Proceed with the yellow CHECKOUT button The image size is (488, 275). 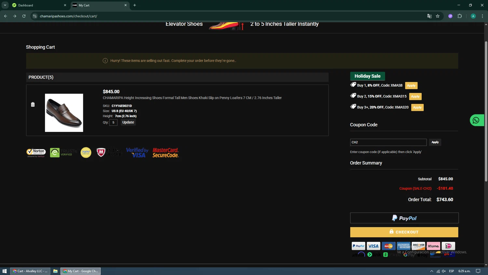(404, 232)
